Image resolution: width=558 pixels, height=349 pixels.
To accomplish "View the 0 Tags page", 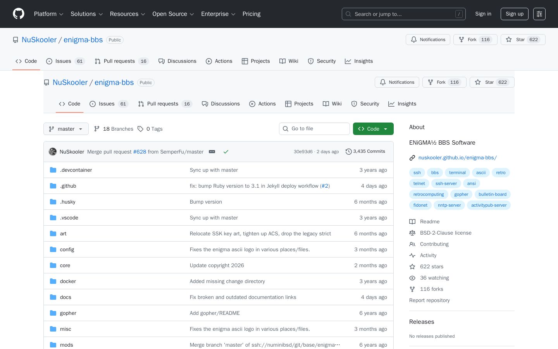I will 150,129.
